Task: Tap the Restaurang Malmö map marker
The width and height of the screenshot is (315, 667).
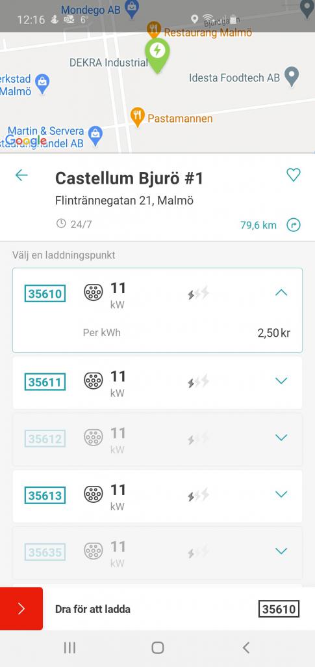Action: pyautogui.click(x=154, y=30)
